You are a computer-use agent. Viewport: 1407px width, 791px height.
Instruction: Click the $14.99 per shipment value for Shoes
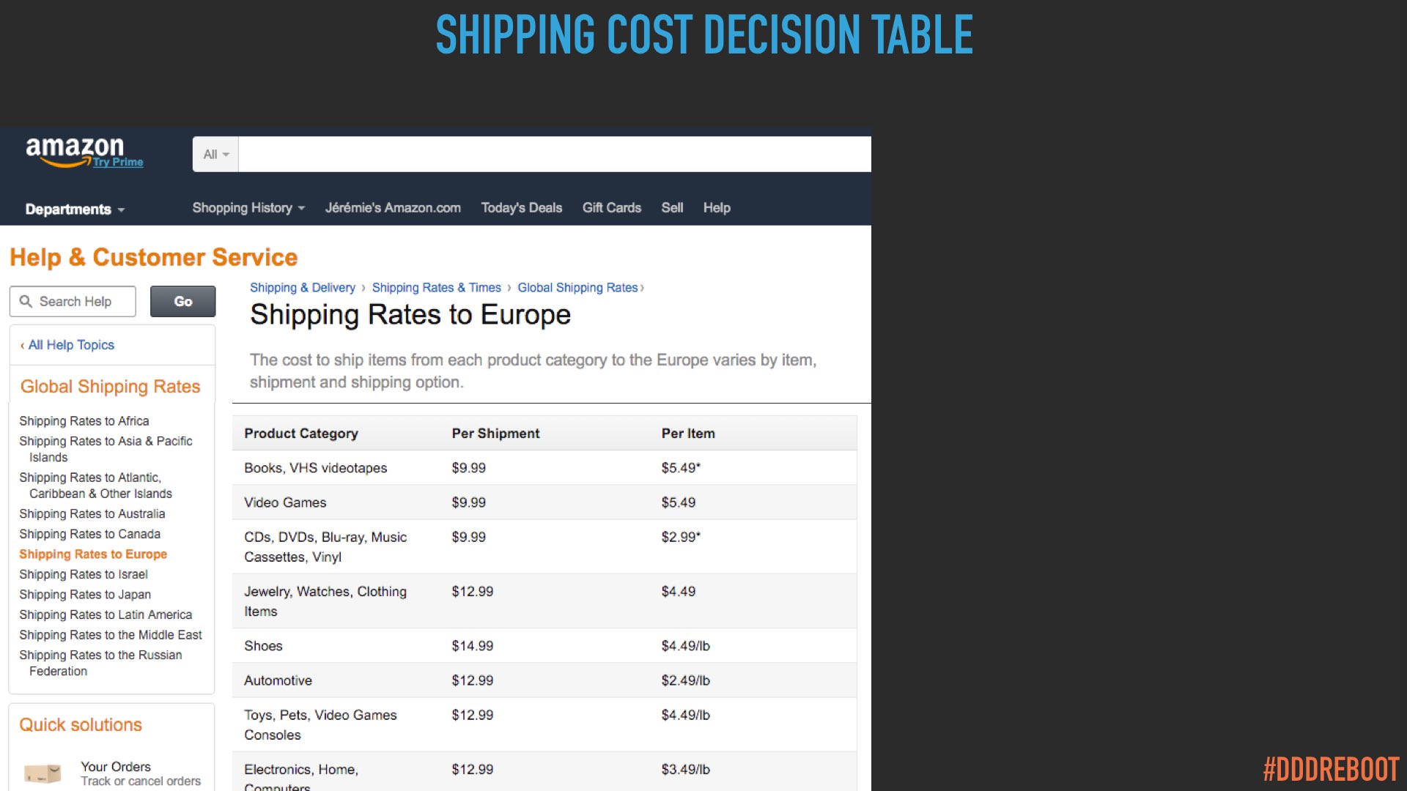[x=473, y=646]
